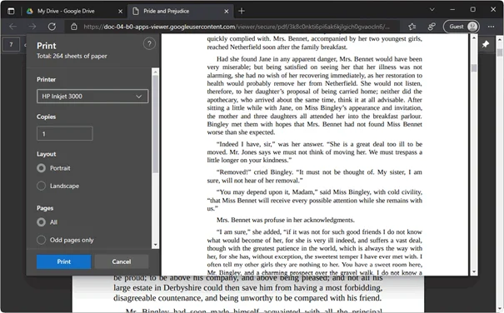
Task: Select All pages option
Action: 41,222
